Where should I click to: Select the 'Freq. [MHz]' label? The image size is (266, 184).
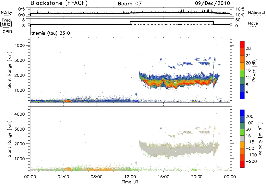point(6,22)
